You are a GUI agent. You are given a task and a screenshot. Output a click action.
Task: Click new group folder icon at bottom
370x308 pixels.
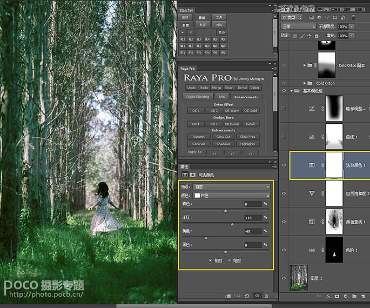pyautogui.click(x=354, y=296)
